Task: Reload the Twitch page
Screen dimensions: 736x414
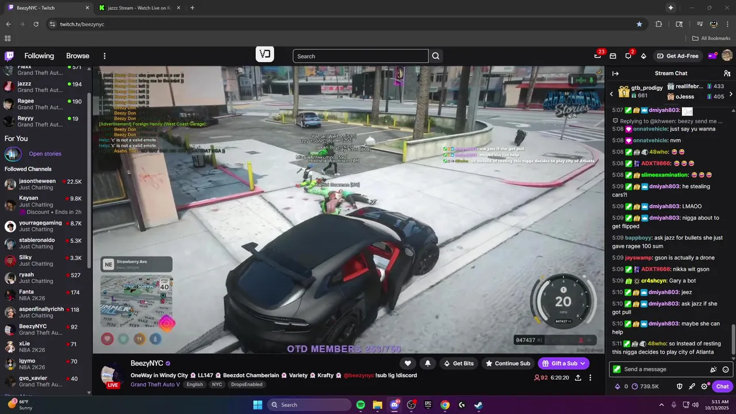Action: point(36,24)
